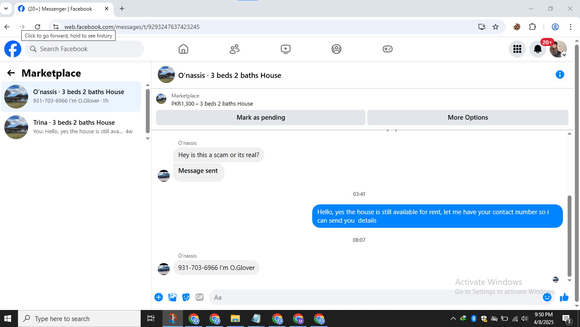Screen dimensions: 580x327
Task: Open the Gaming icon in top navigation
Action: [387, 49]
